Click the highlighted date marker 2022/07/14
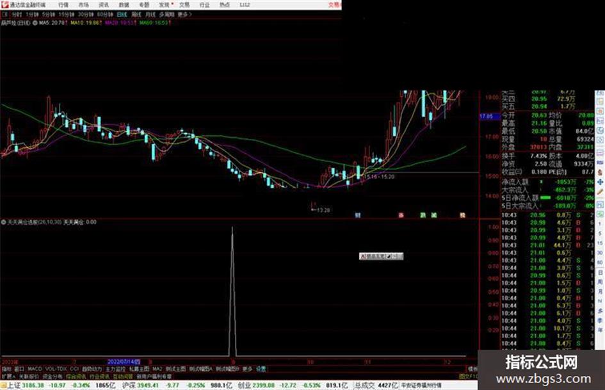Image resolution: width=605 pixels, height=390 pixels. click(124, 362)
